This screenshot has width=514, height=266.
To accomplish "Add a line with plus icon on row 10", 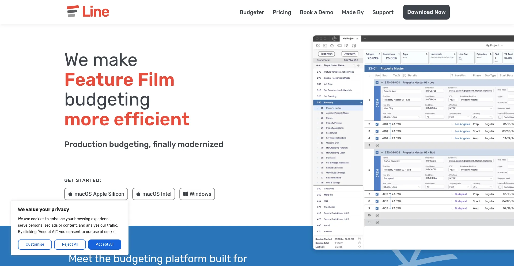I will (x=377, y=215).
